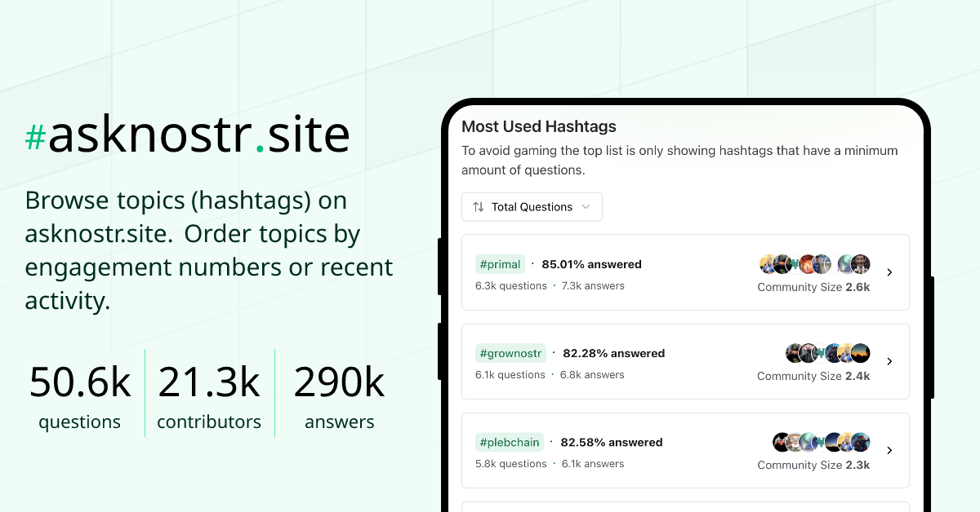This screenshot has width=980, height=512.
Task: Click the 21.3k contributors statistic
Action: (209, 395)
